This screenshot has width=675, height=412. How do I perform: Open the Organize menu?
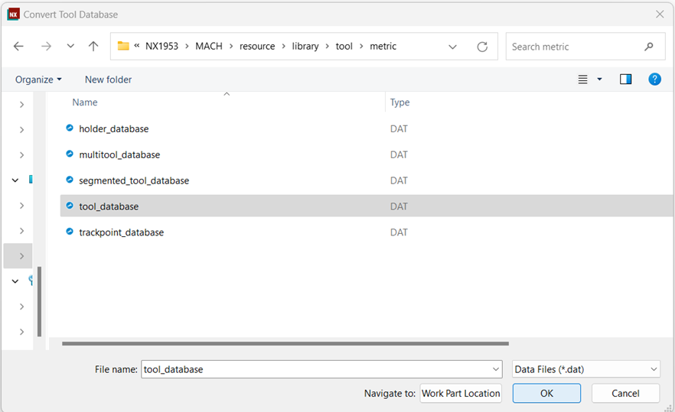(38, 79)
